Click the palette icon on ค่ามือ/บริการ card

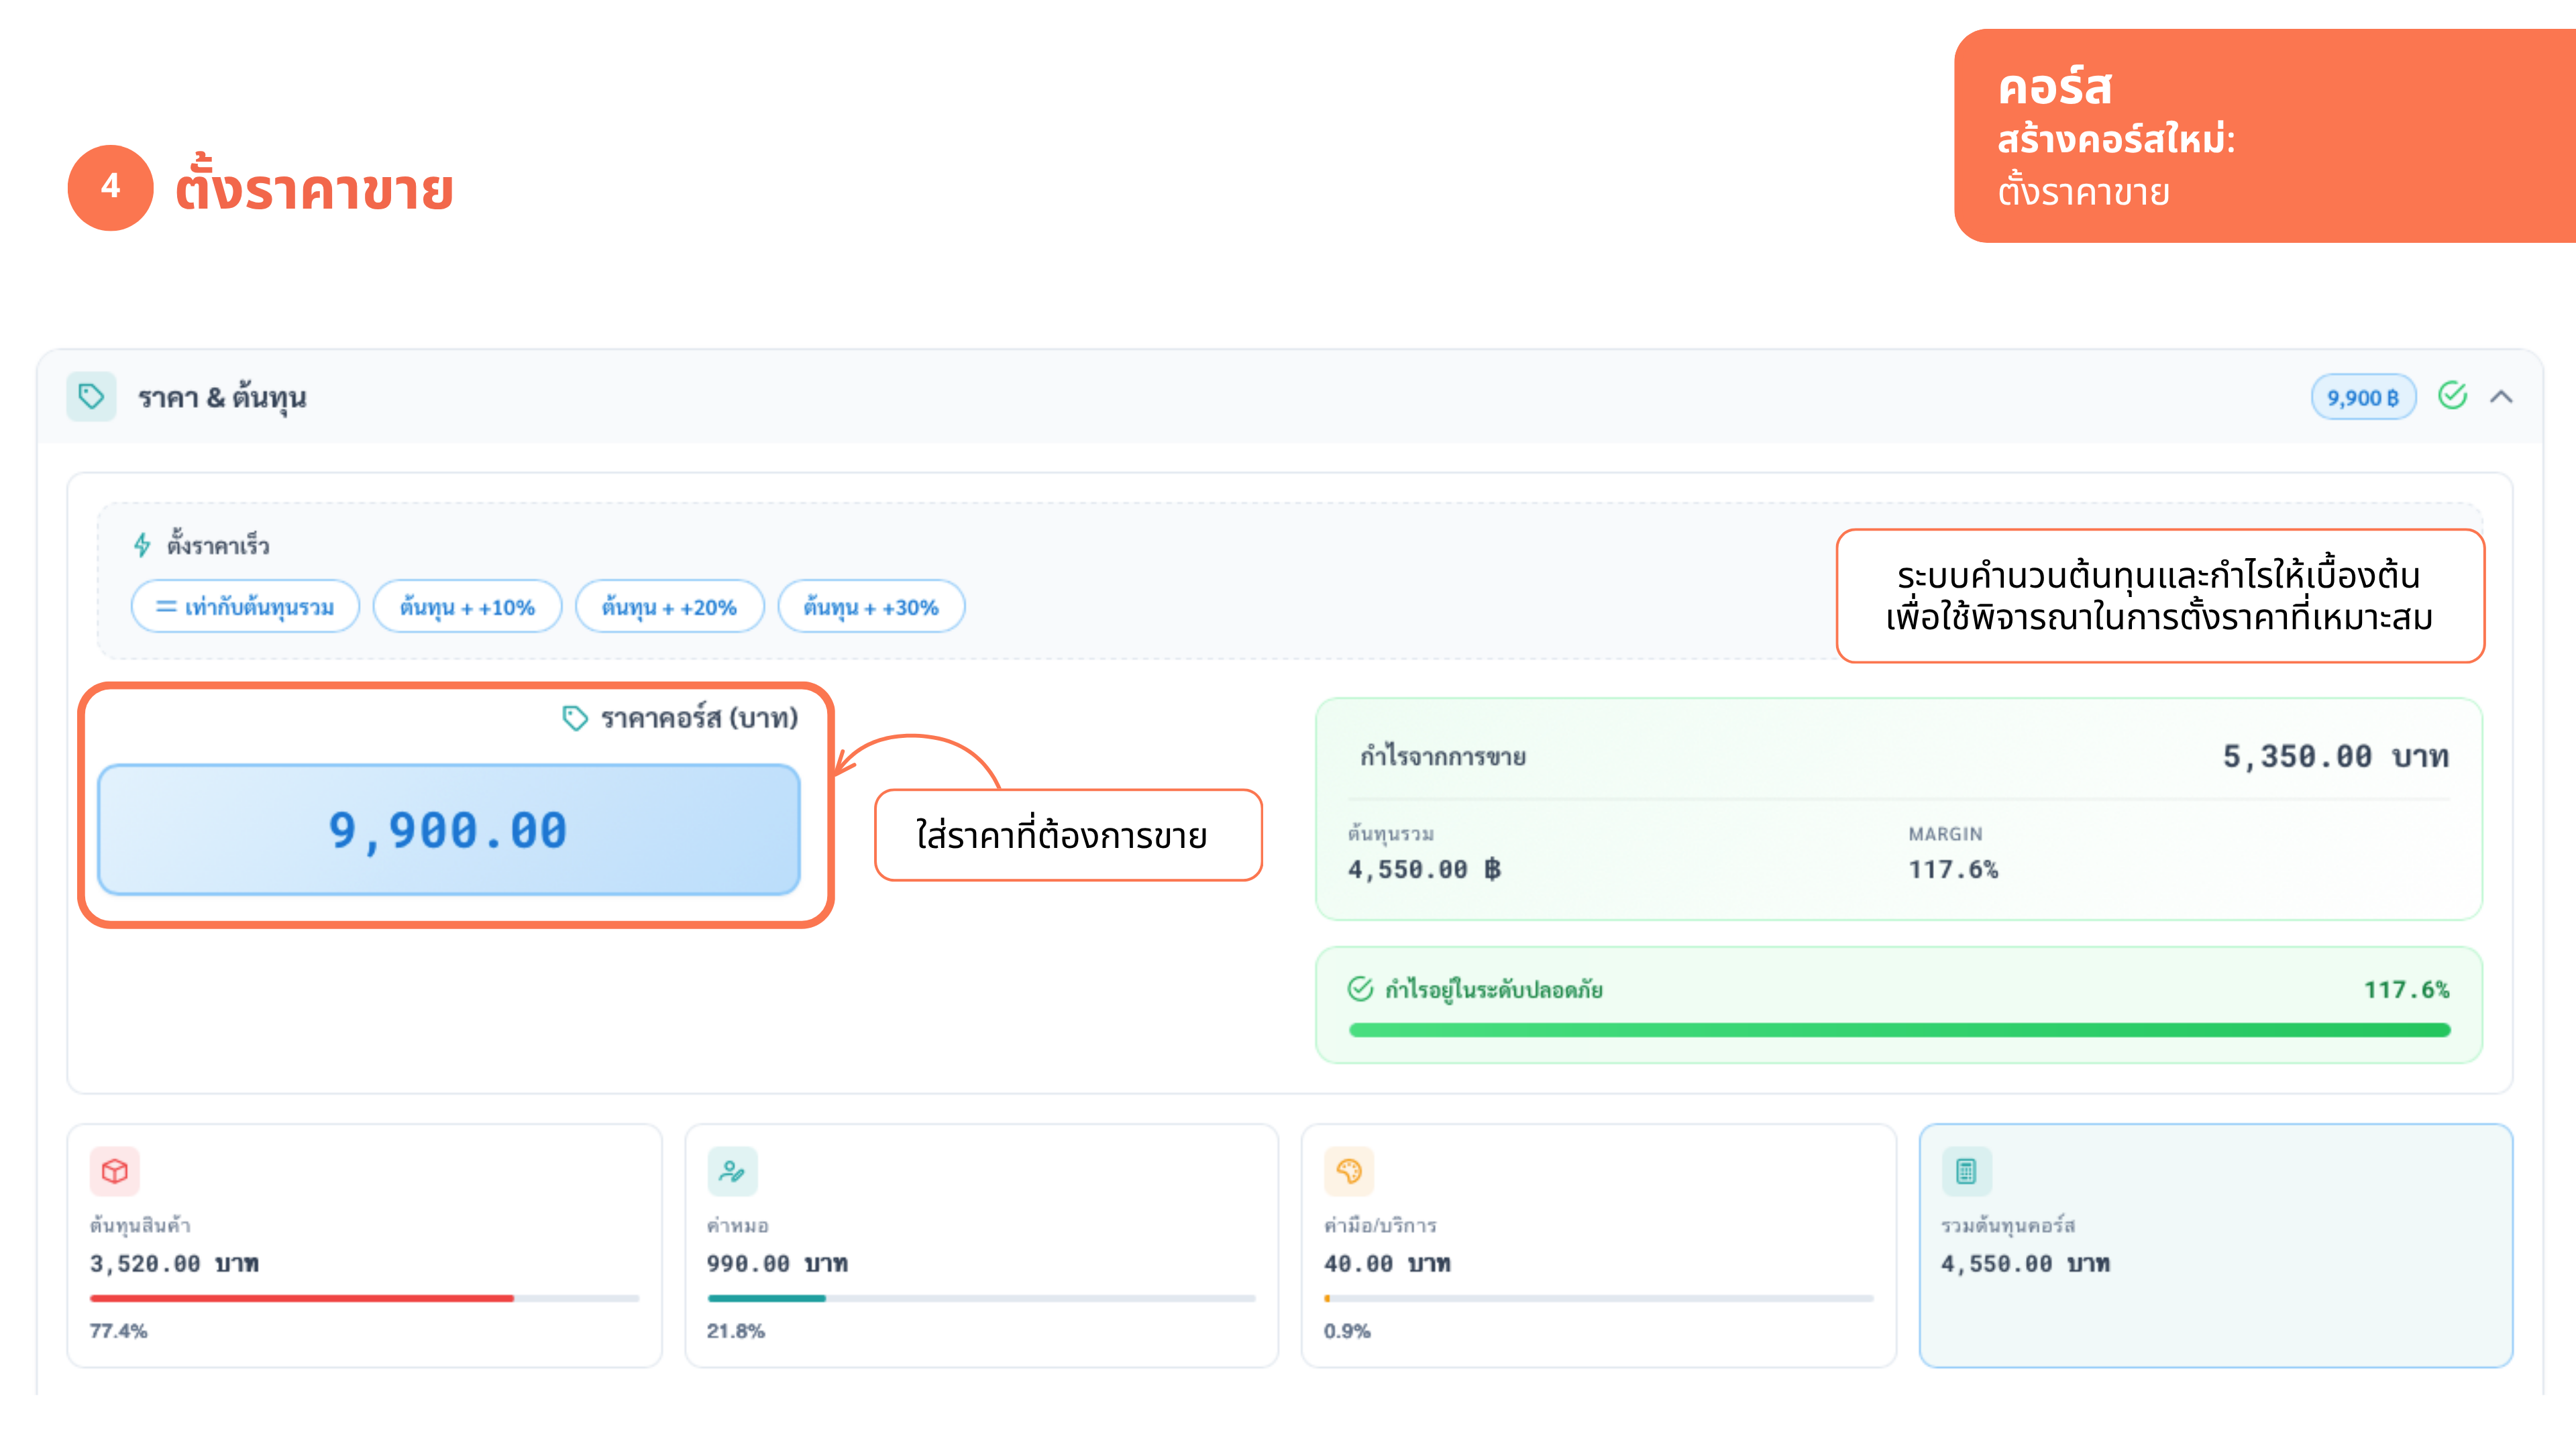[x=1349, y=1171]
